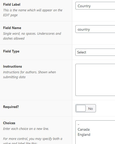The height and width of the screenshot is (144, 115).
Task: Open the Field Type Select dropdown
Action: (95, 52)
